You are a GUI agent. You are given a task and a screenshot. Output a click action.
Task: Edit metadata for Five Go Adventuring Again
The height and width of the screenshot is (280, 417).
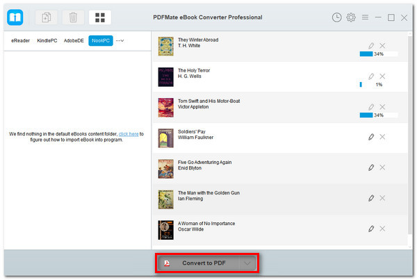[x=371, y=167]
